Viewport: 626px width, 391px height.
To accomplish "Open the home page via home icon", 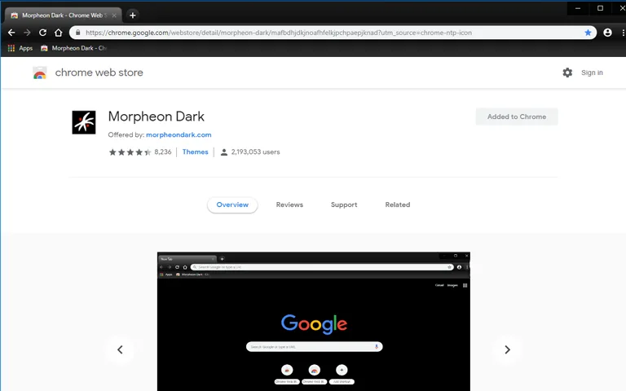I will [x=59, y=33].
